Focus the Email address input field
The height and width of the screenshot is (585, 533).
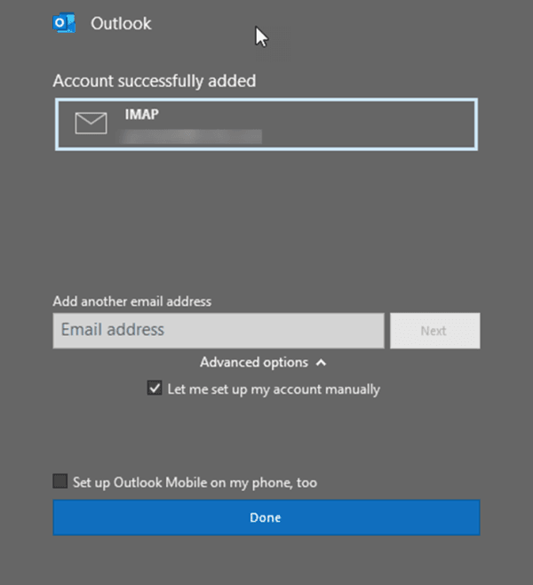click(218, 330)
